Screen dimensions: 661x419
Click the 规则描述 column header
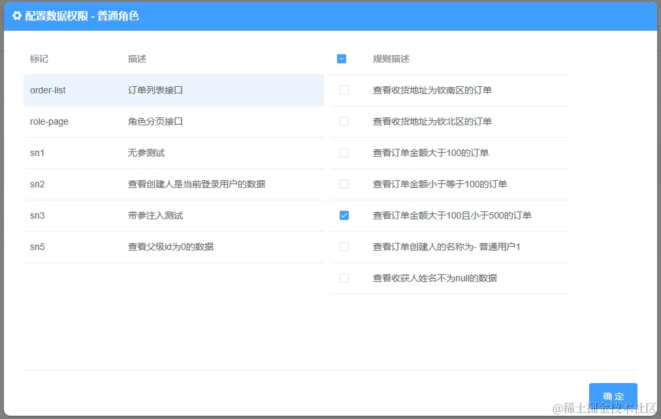point(391,59)
